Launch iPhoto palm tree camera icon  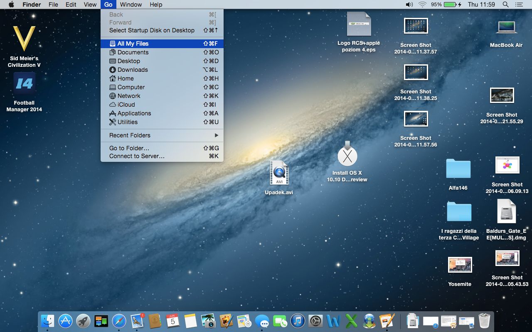click(208, 321)
